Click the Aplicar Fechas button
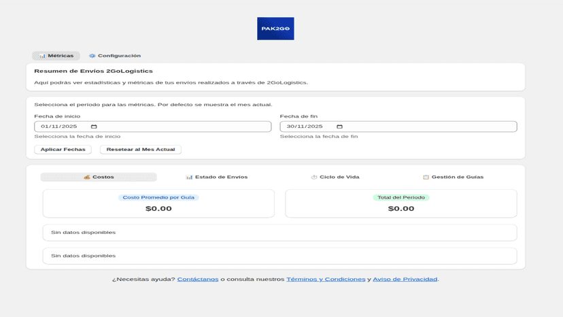Screen dimensions: 563x317 point(63,149)
